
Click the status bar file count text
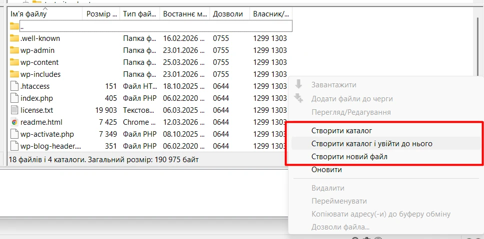[103, 160]
